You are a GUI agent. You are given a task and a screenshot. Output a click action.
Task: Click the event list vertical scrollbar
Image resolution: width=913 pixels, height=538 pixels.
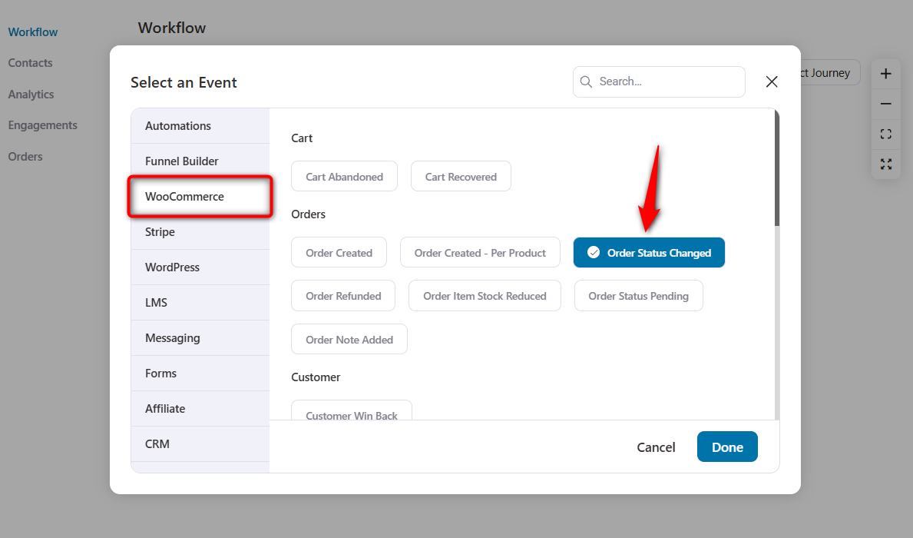pos(777,168)
